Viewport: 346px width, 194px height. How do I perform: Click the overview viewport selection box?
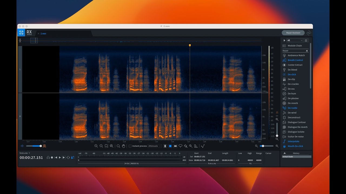click(x=34, y=40)
